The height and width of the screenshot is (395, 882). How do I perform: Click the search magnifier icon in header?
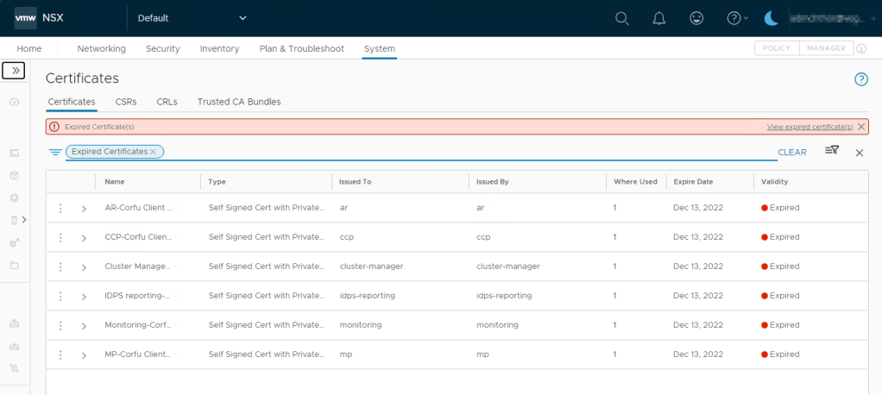621,18
